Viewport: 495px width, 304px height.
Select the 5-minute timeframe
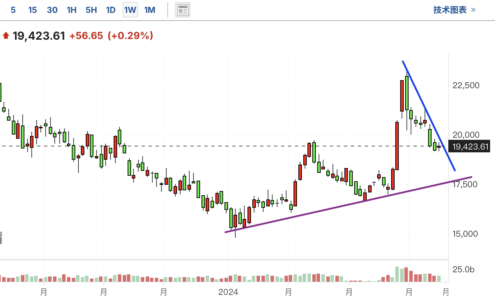pyautogui.click(x=13, y=10)
